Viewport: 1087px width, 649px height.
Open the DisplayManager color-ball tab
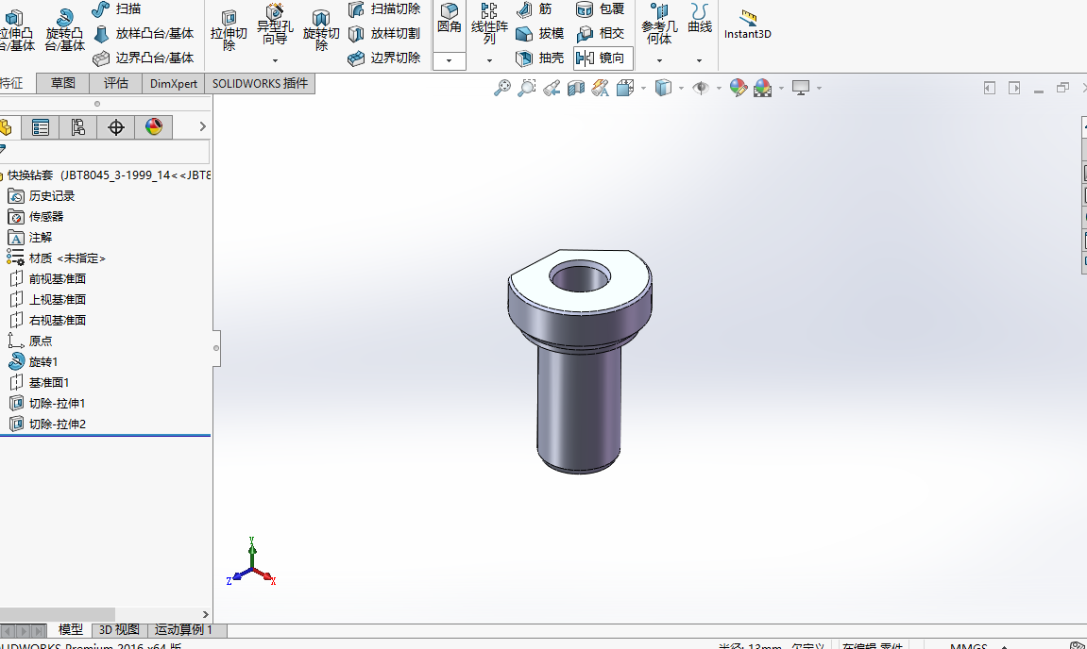[154, 127]
